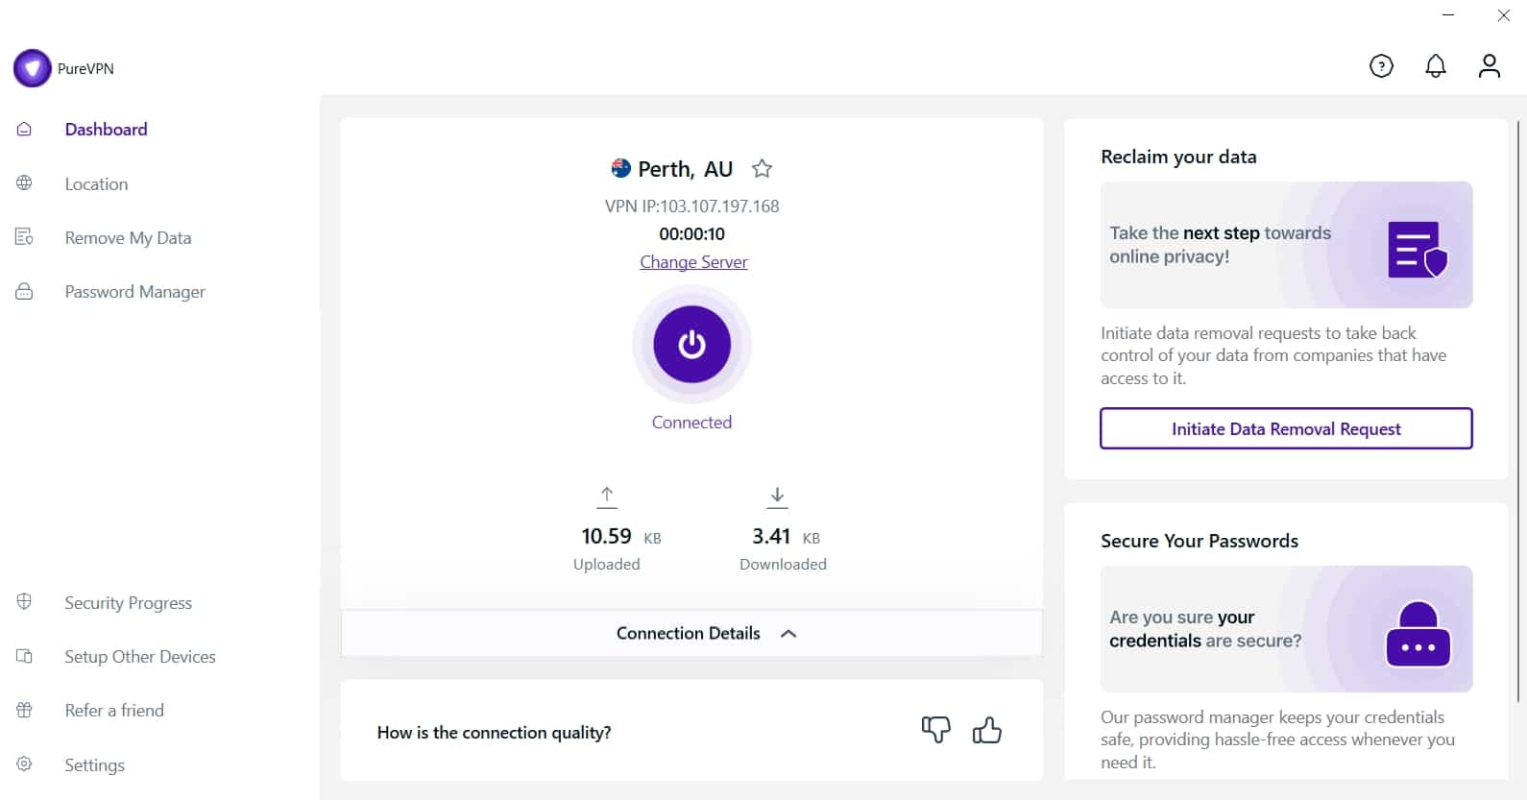Click the password lock banner icon
The image size is (1527, 800).
coord(1418,634)
